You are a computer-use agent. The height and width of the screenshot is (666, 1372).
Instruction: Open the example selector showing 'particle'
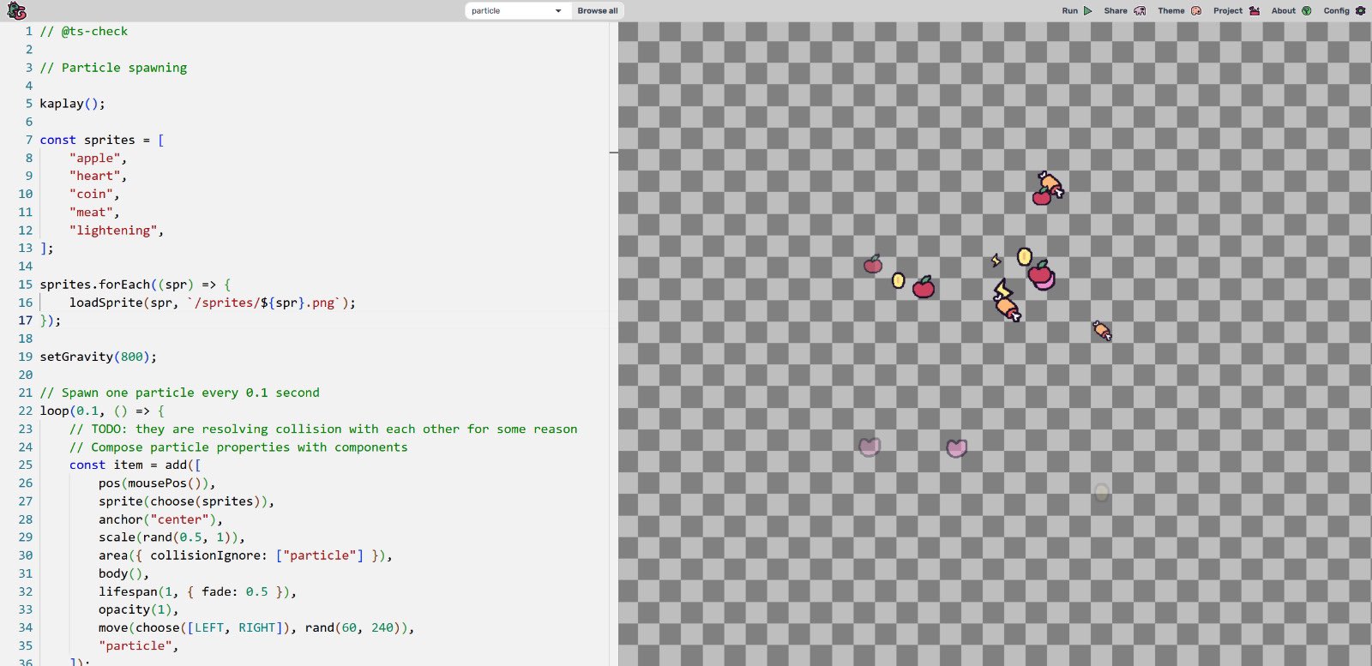518,10
